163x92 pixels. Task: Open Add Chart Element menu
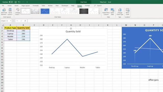[4, 11]
